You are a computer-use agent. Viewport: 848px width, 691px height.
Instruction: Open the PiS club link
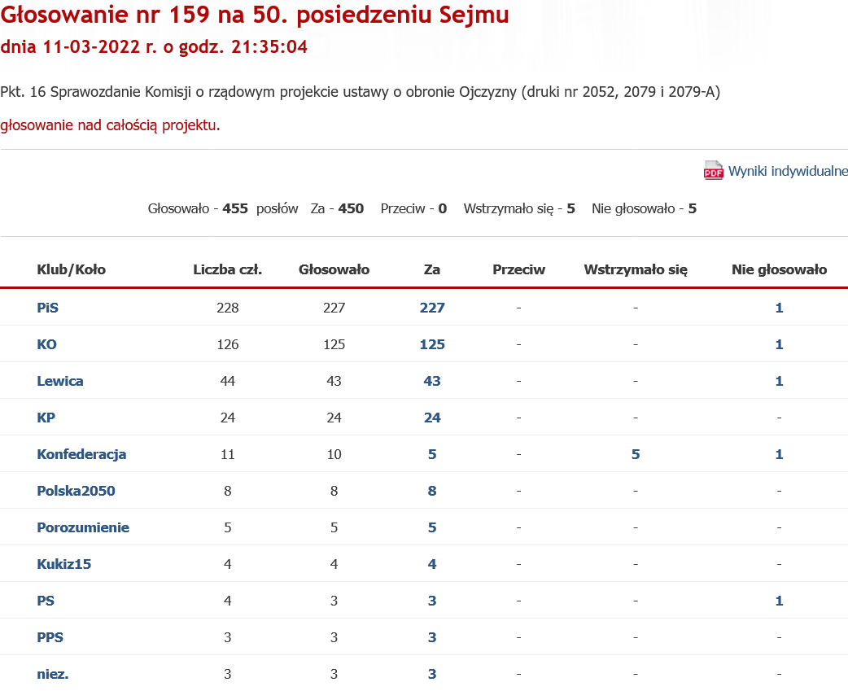coord(48,308)
